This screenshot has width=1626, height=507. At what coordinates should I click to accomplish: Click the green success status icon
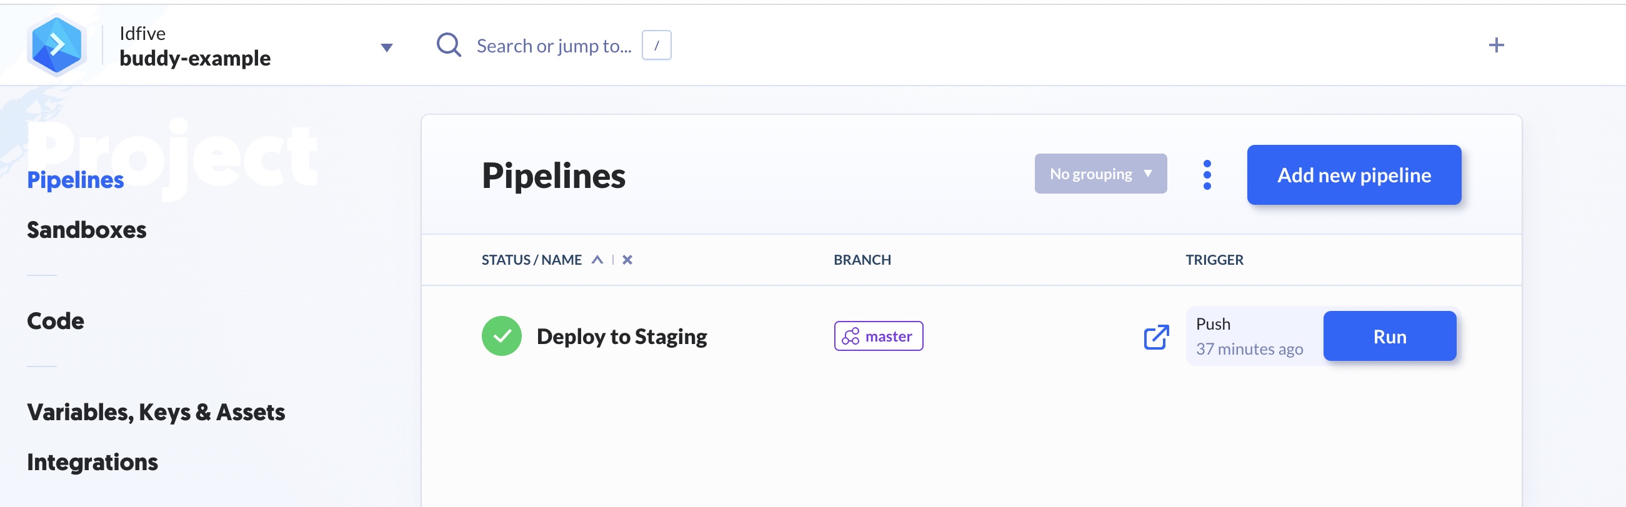pos(502,336)
